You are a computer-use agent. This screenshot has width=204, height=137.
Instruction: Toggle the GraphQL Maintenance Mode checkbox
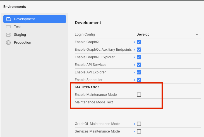(139, 124)
